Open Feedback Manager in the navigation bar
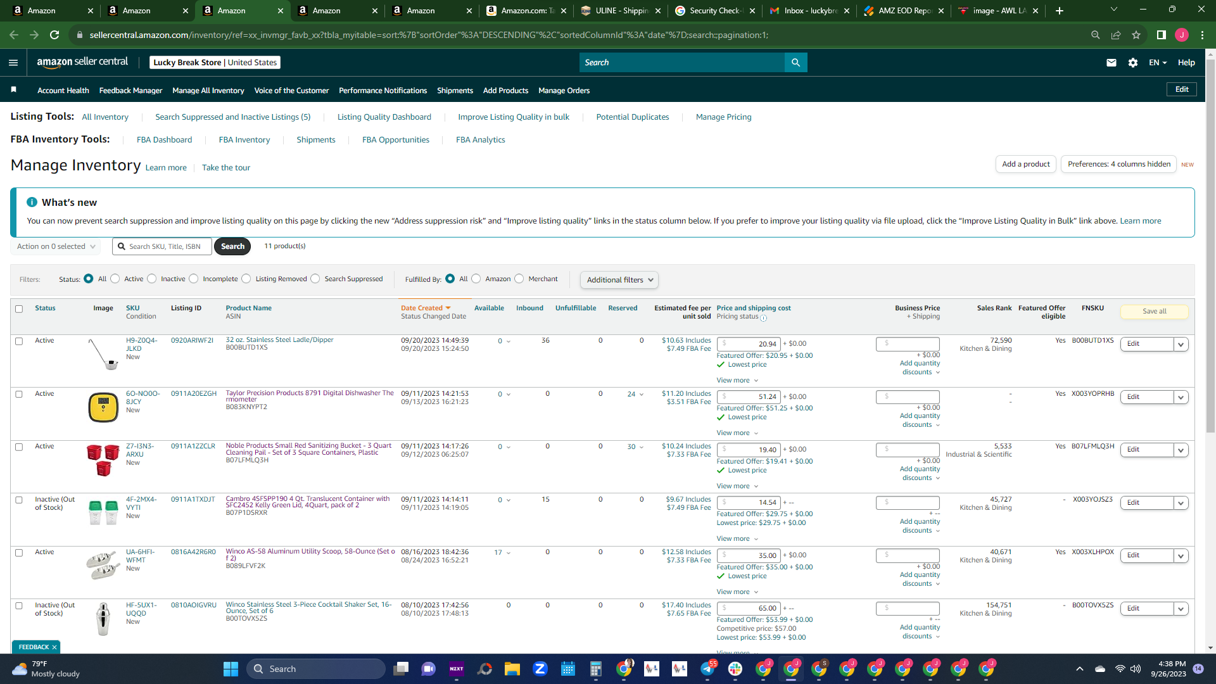This screenshot has height=684, width=1216. [130, 91]
